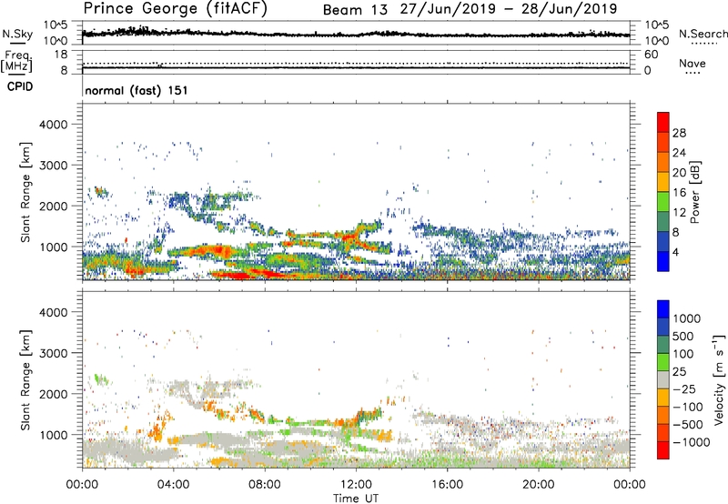Click the '18' tick on the frequency axis

pos(61,55)
